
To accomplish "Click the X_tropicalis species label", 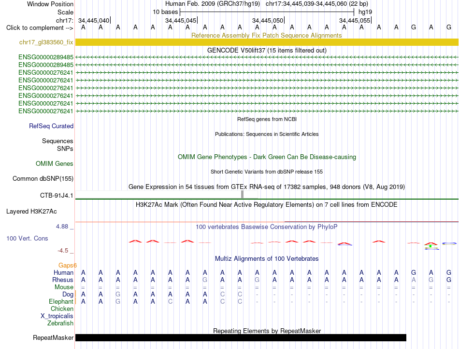I will point(57,316).
